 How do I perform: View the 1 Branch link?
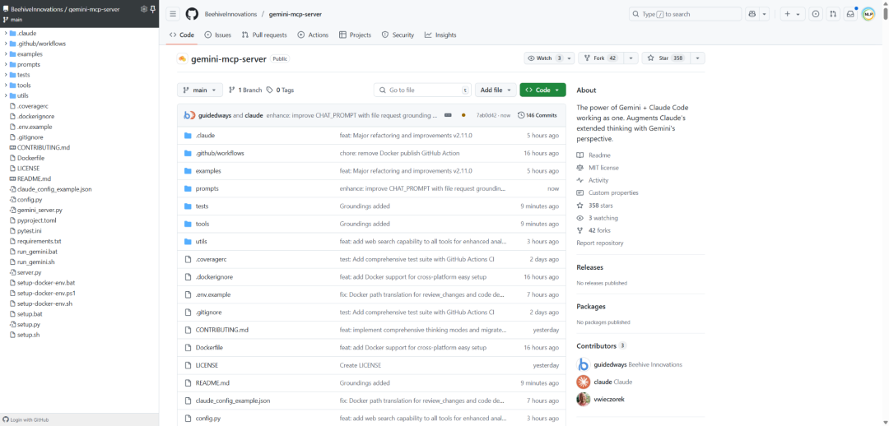[245, 90]
